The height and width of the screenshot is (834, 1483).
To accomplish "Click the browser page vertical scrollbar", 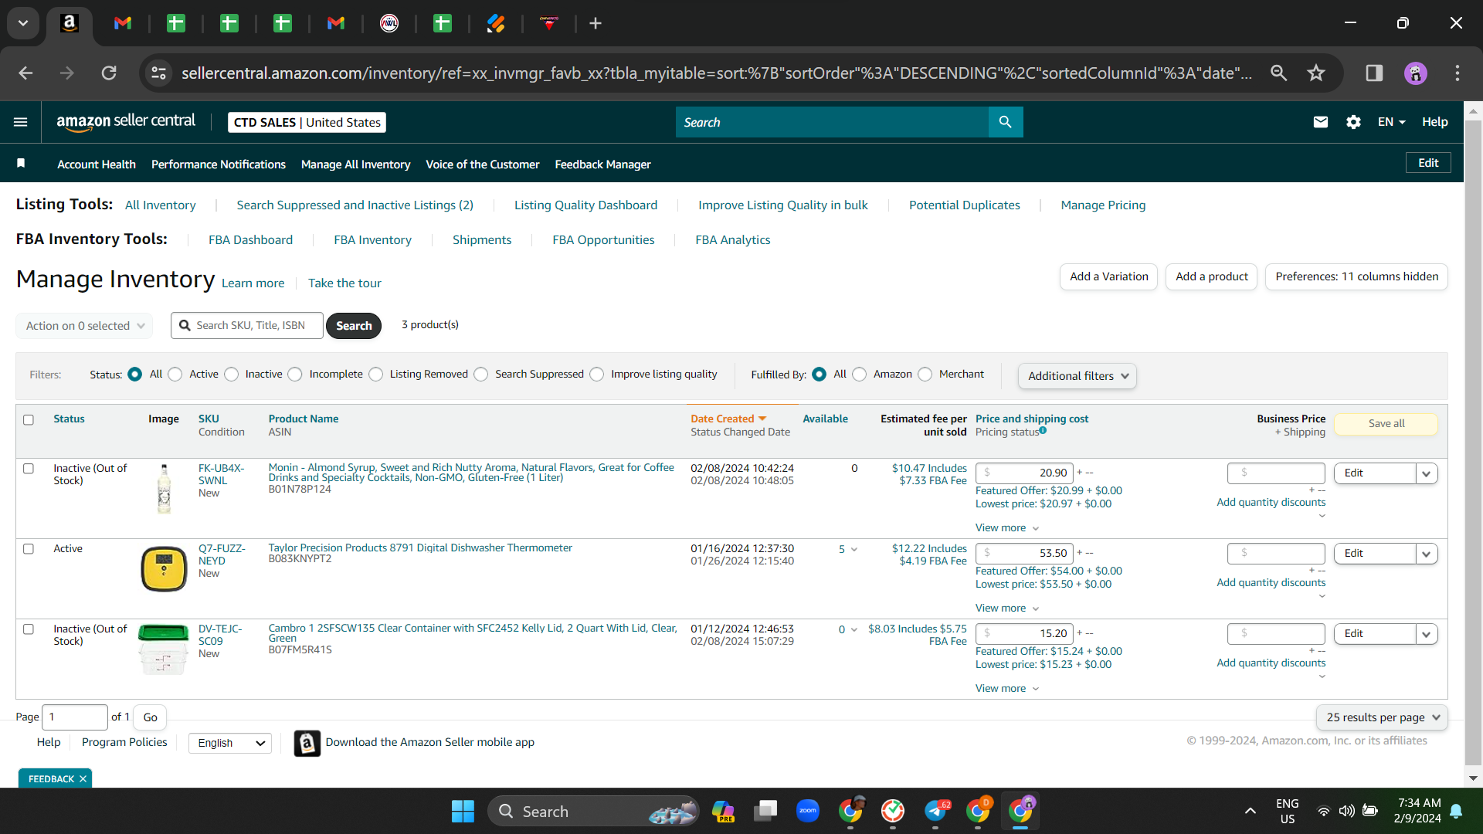I will point(1473,443).
